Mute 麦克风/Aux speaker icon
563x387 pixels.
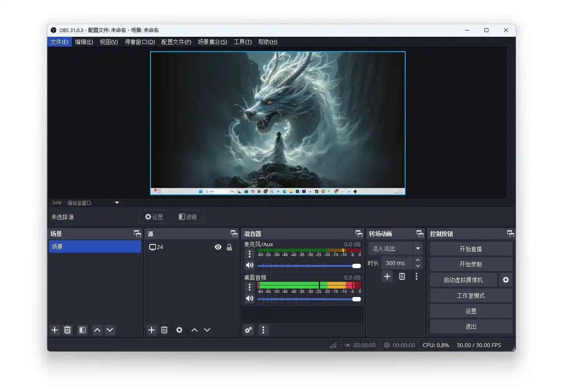pyautogui.click(x=250, y=265)
